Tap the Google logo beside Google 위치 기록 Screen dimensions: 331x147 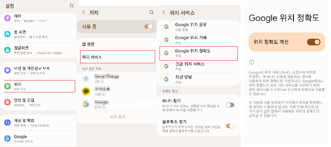166,40
